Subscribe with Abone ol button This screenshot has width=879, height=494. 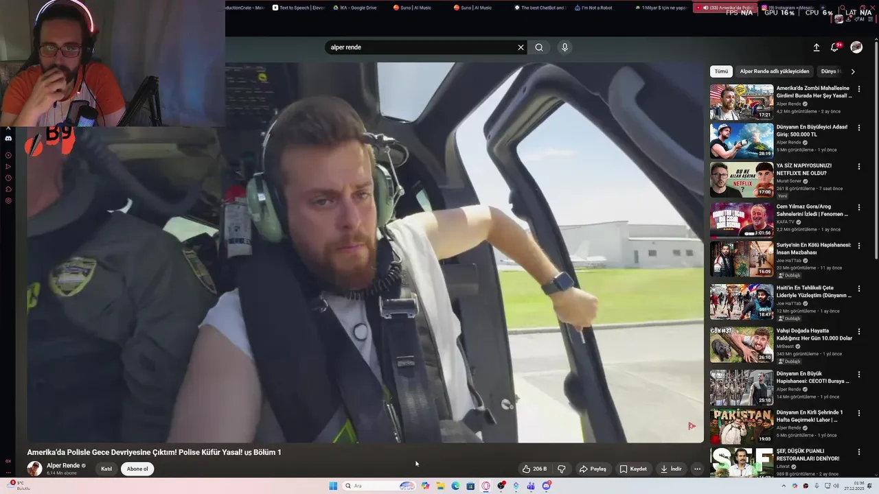tap(137, 469)
